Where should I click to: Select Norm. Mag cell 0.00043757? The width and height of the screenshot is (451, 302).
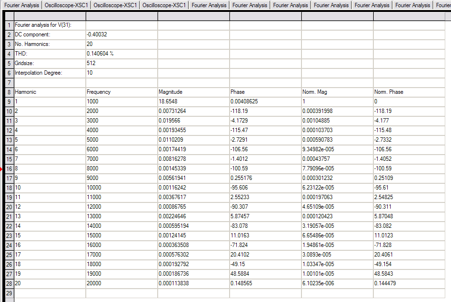click(337, 159)
